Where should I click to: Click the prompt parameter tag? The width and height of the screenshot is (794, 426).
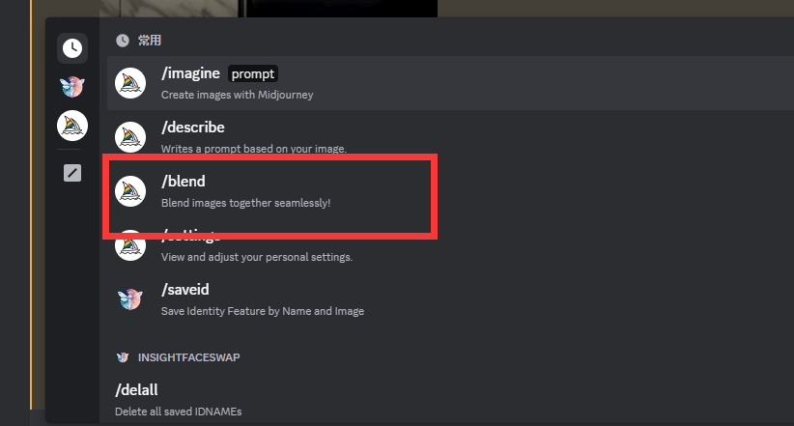[x=253, y=74]
